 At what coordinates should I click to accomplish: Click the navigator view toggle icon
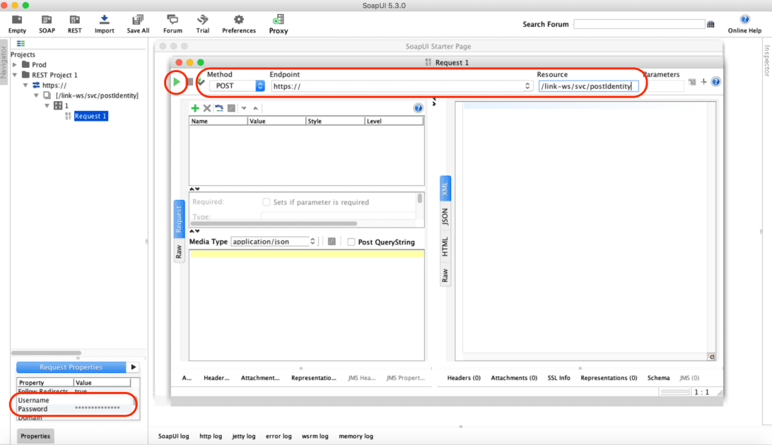(21, 44)
